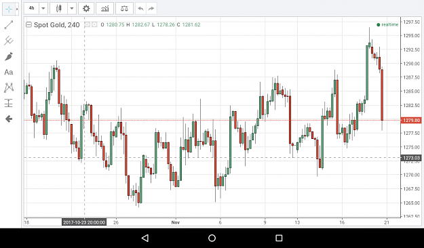This screenshot has height=248, width=424.
Task: Open the time interval dropdown arrow
Action: [43, 8]
